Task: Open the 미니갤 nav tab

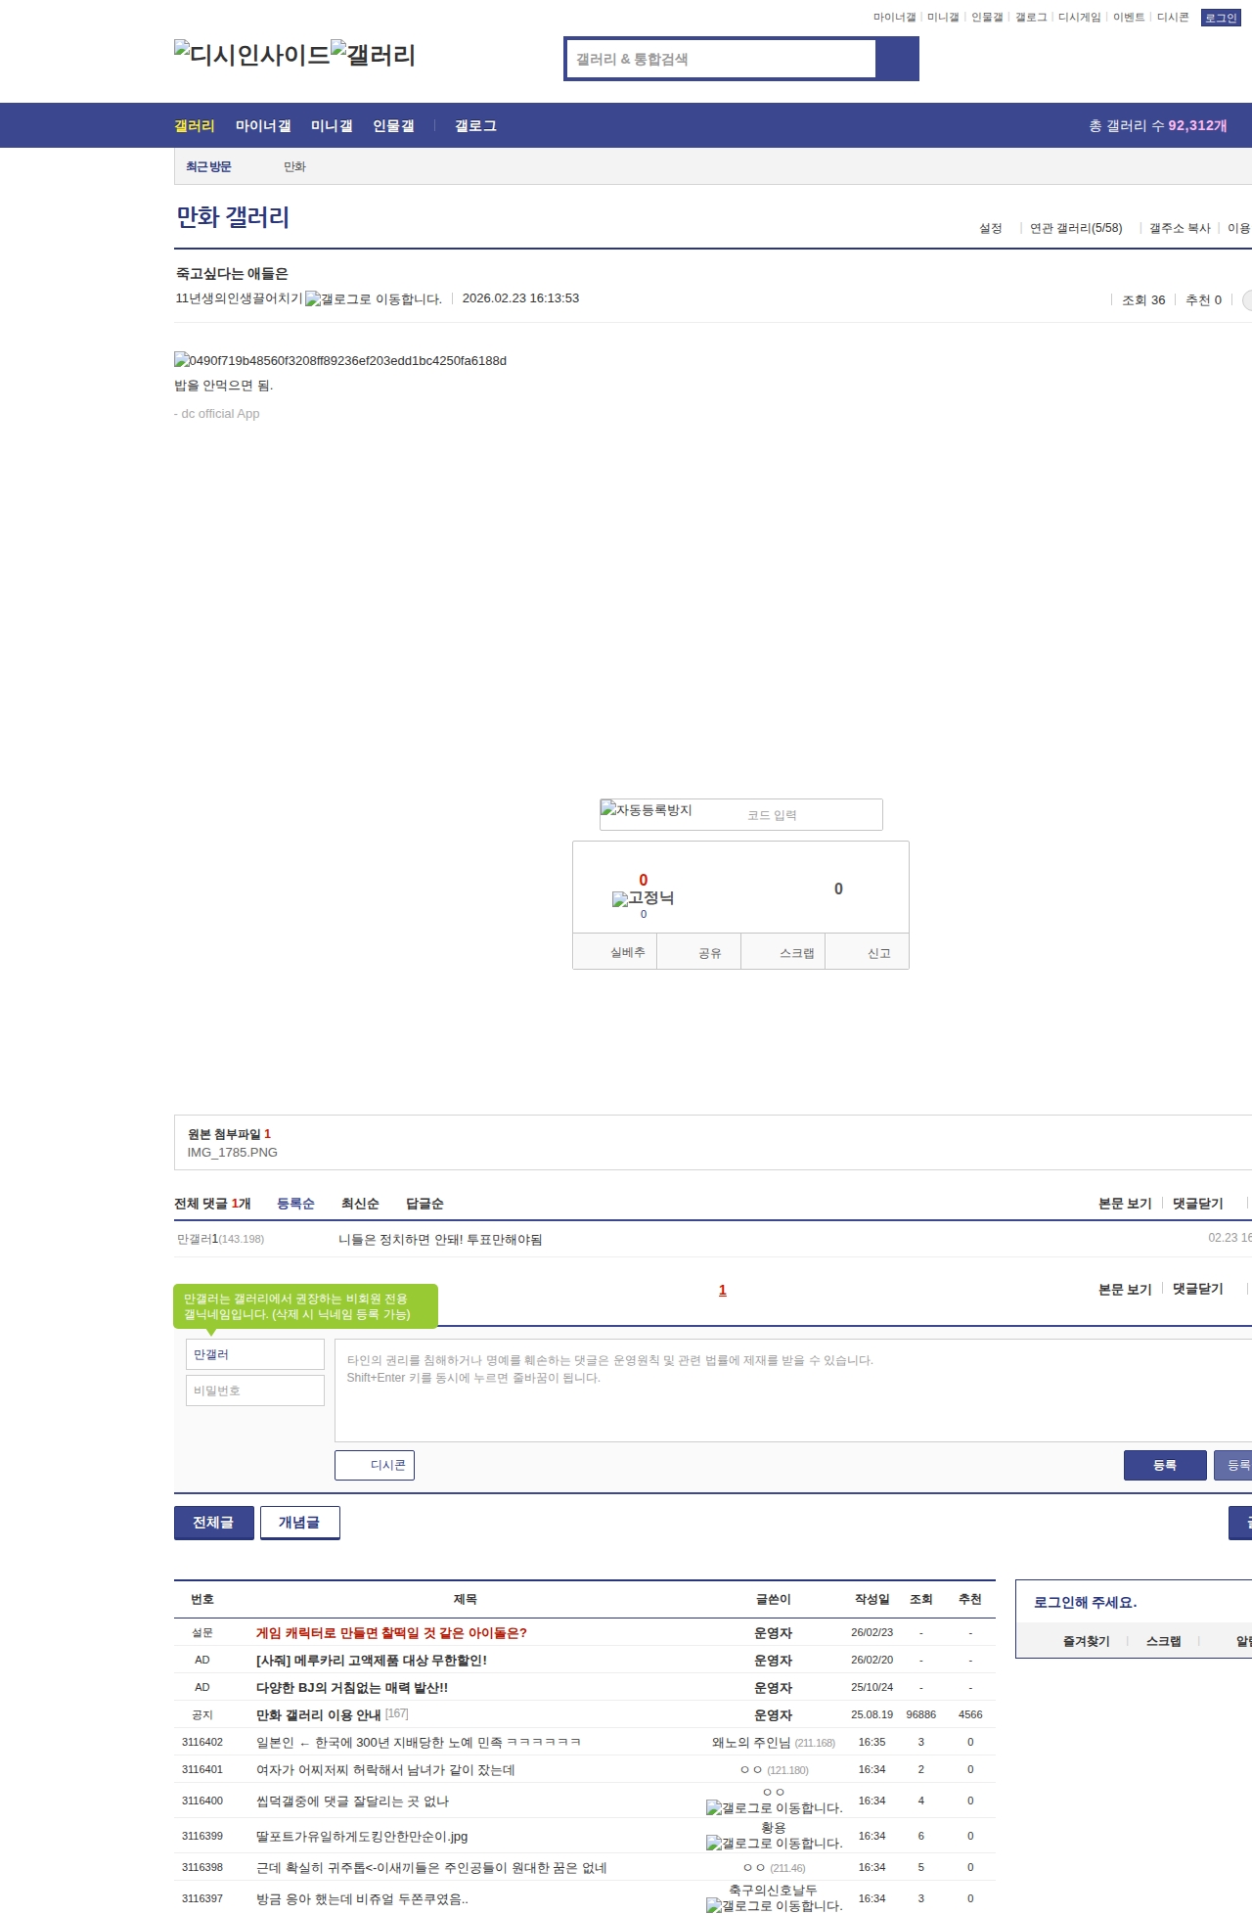Action: click(332, 125)
